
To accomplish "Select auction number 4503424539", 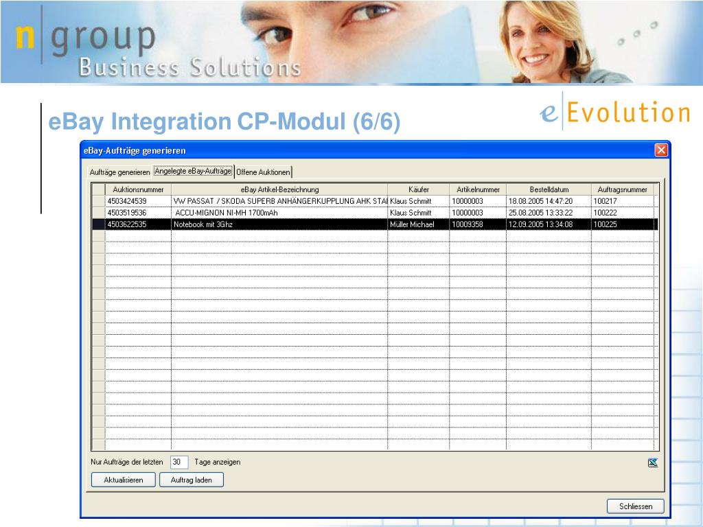I will pyautogui.click(x=138, y=201).
